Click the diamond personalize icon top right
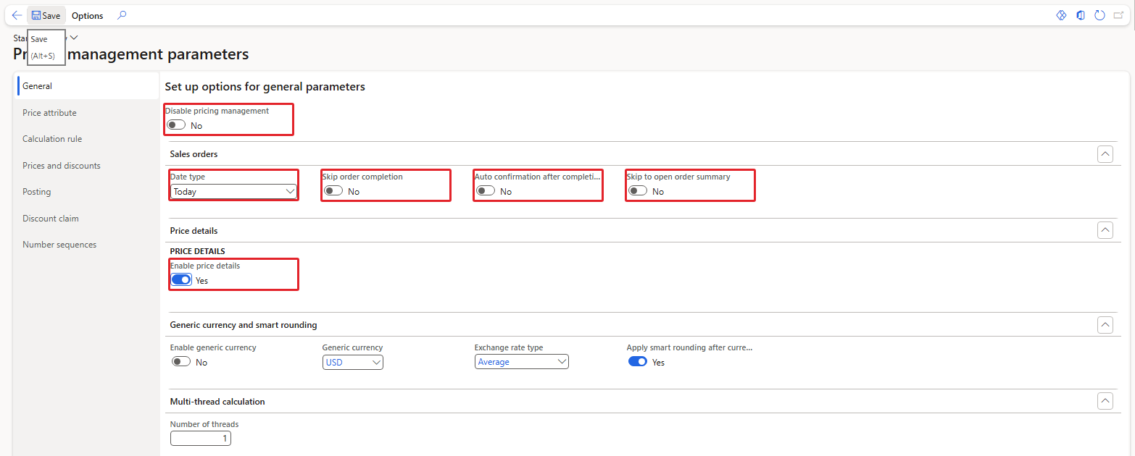Screen dimensions: 1135x456 click(1061, 15)
